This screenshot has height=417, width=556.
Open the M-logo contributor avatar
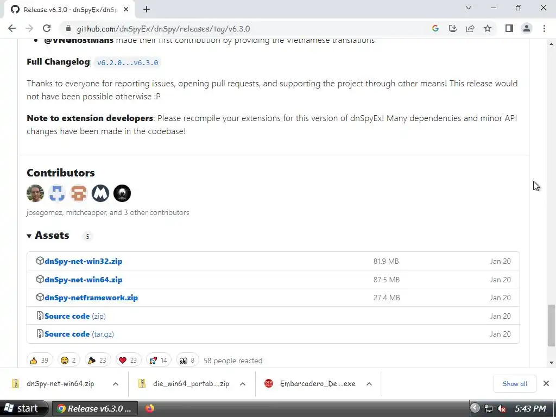100,193
